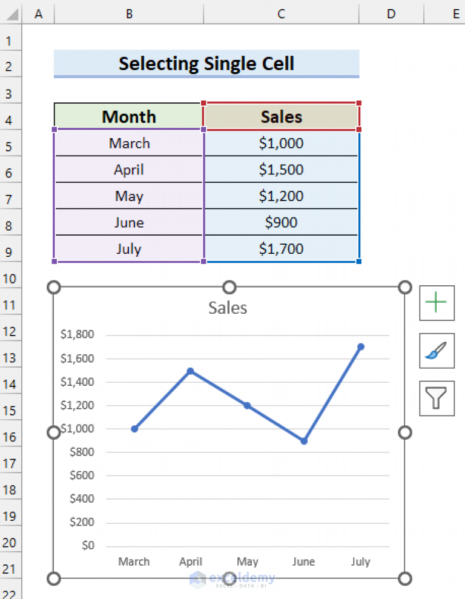Select the 'Month' header cell
This screenshot has width=465, height=599.
[x=129, y=116]
